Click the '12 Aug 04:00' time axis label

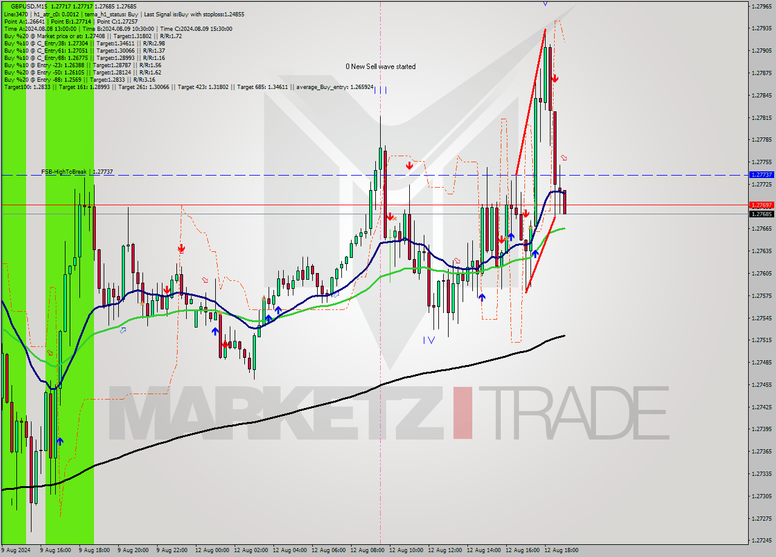(290, 550)
